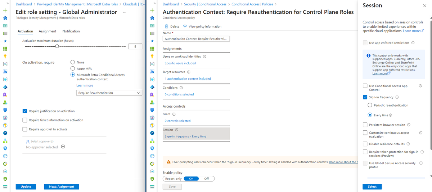Image resolution: width=432 pixels, height=192 pixels.
Task: Enable Persistent browser session checkbox
Action: click(x=365, y=125)
